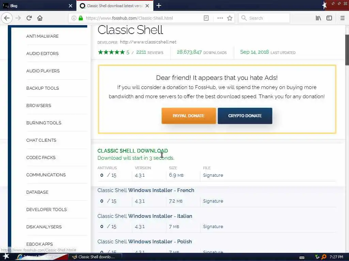Click the green arrows tray icon
Screen dimensions: 349x261
[317, 257]
